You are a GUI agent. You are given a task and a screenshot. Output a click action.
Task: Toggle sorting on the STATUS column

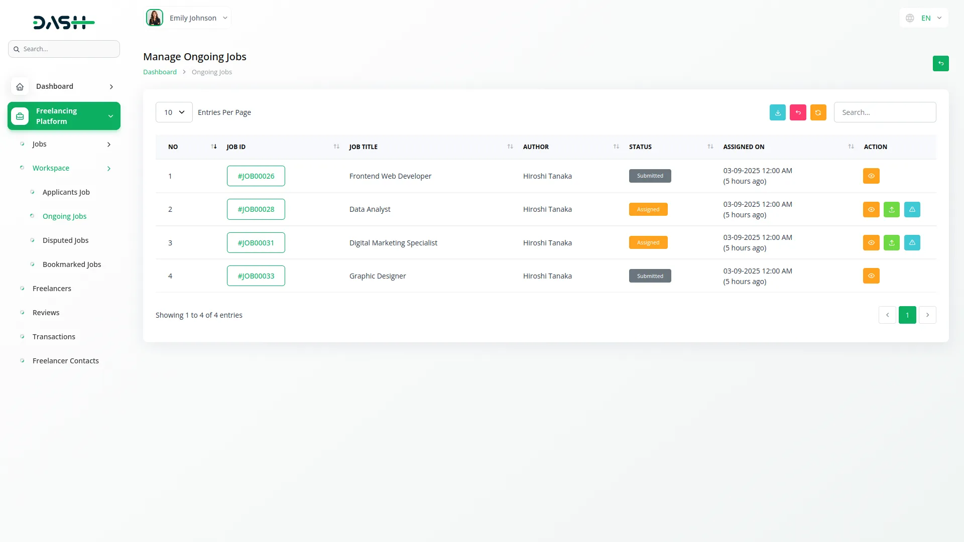point(710,147)
